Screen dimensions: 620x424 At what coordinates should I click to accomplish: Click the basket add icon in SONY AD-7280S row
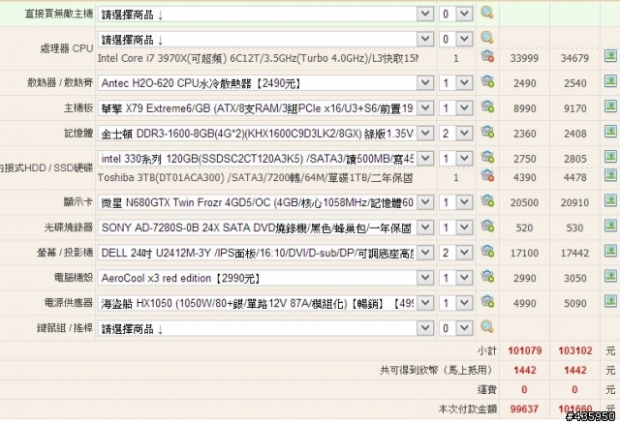point(487,226)
